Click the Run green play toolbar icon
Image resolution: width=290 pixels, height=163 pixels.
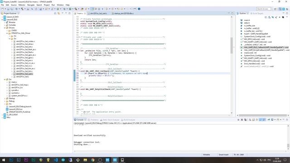70,9
